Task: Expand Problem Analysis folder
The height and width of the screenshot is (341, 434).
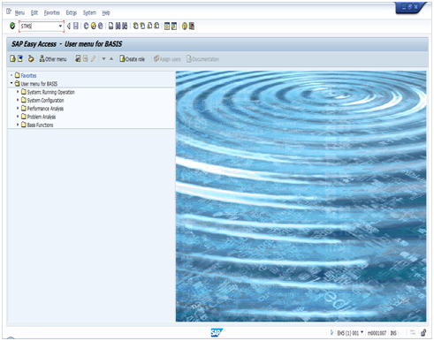Action: [18, 117]
